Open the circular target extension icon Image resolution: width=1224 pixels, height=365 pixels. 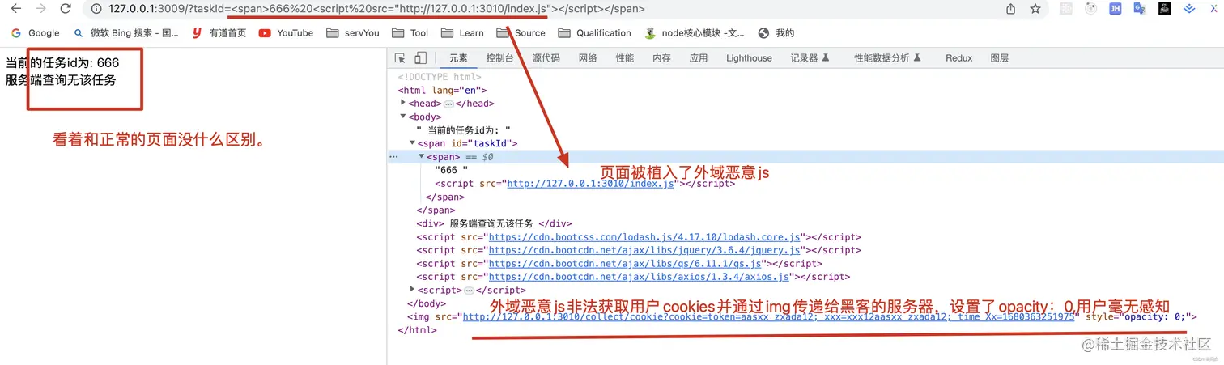tap(1090, 9)
